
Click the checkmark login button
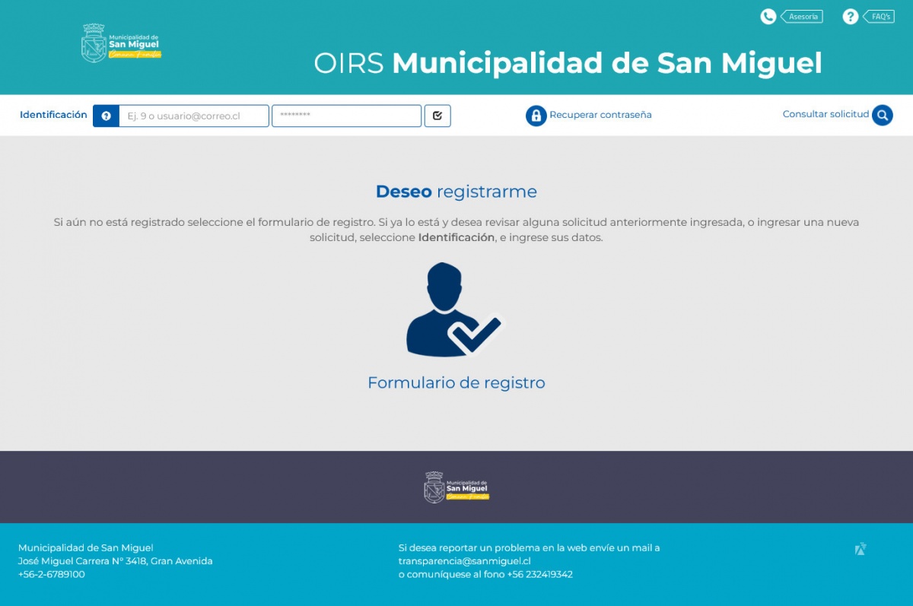[437, 115]
